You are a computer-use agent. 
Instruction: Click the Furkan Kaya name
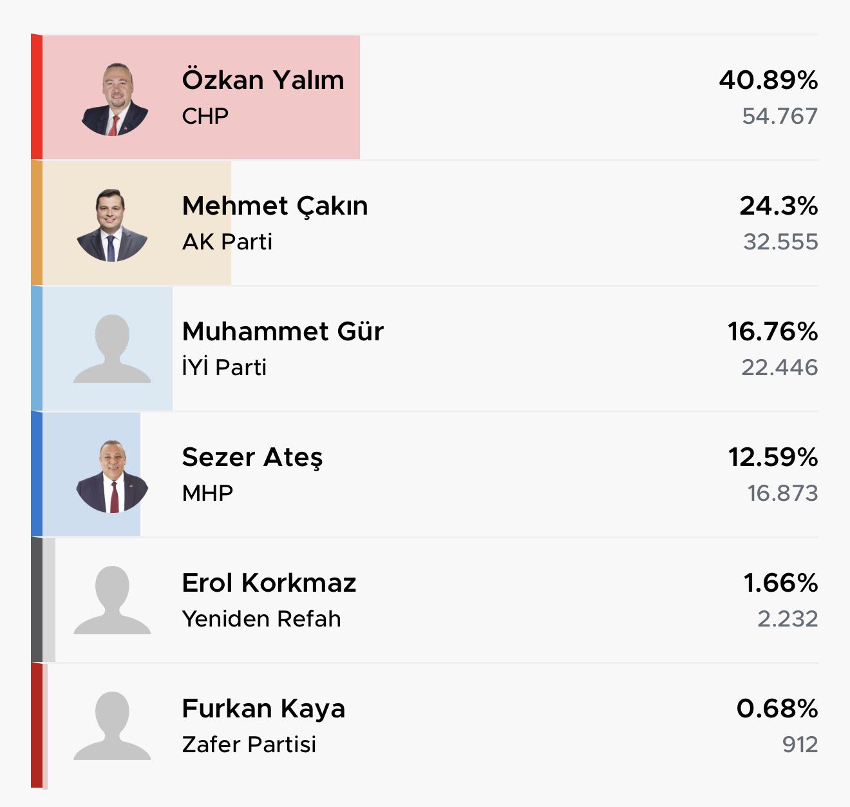263,708
